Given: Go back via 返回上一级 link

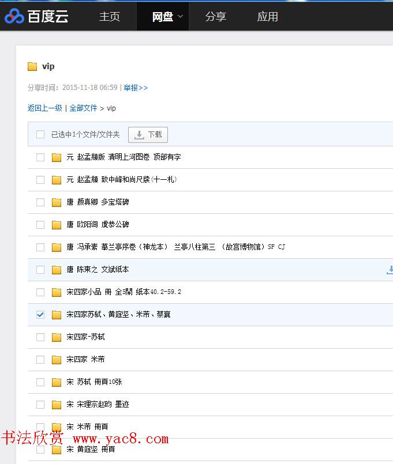Looking at the screenshot, I should [44, 108].
